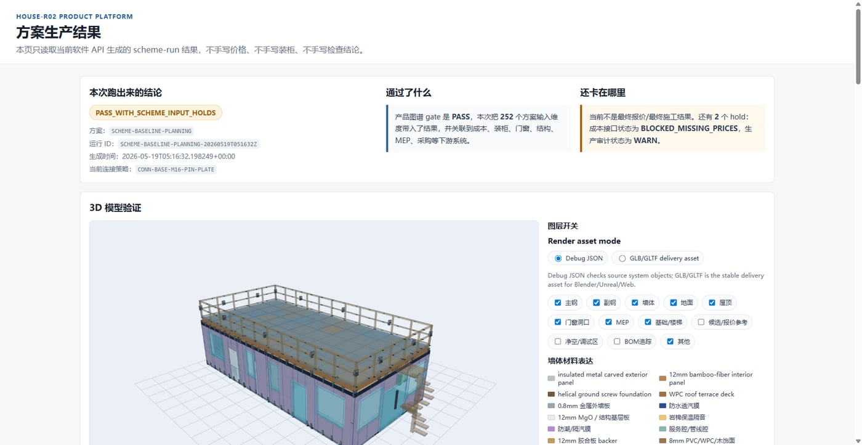Screen dimensions: 862x445
Task: Enable the BOM追踪 layer
Action: [x=617, y=341]
